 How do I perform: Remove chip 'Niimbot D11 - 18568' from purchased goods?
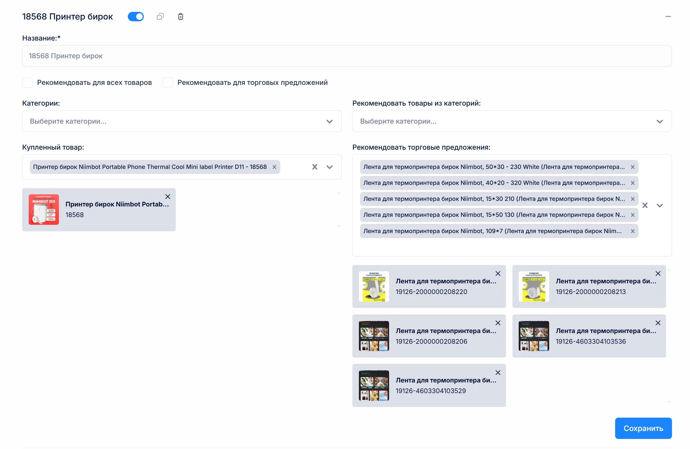tap(274, 167)
